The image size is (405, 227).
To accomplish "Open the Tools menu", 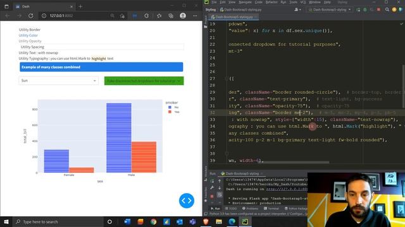I will pos(293,2).
